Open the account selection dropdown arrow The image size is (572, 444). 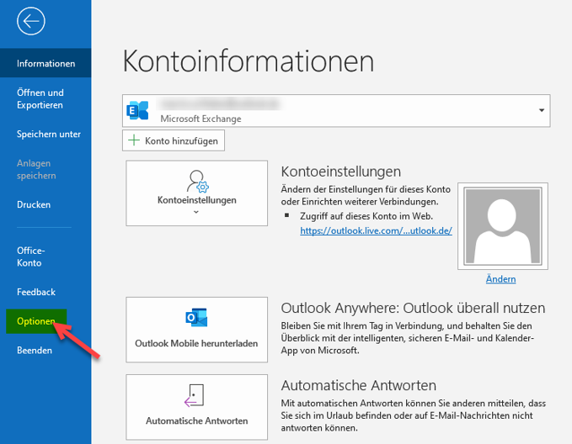(x=542, y=110)
